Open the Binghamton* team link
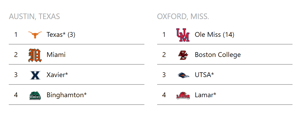Viewport: 305px width, 116px height. tap(66, 95)
